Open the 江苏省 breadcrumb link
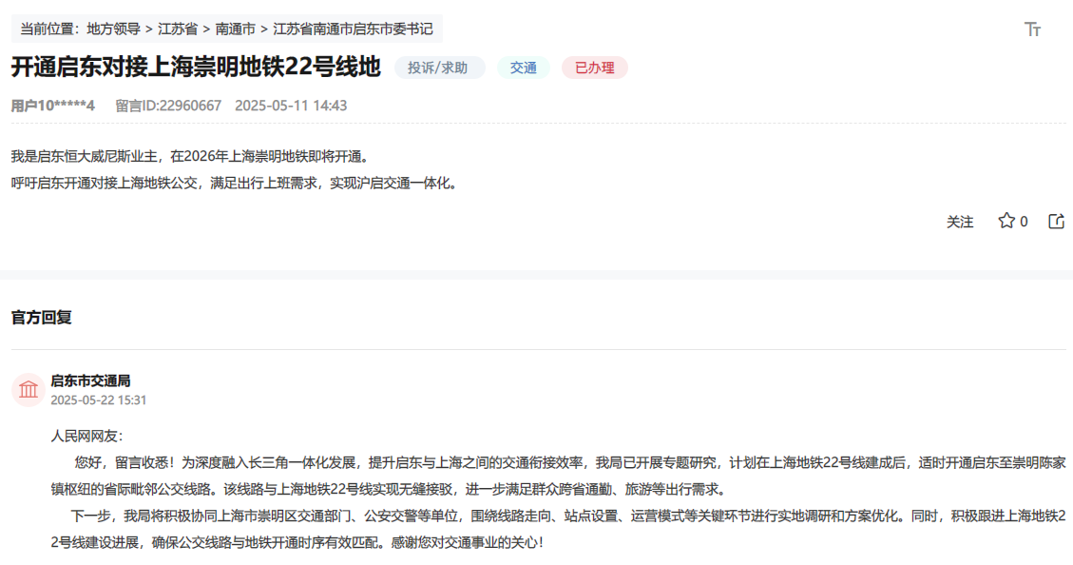The width and height of the screenshot is (1073, 565). [x=177, y=29]
